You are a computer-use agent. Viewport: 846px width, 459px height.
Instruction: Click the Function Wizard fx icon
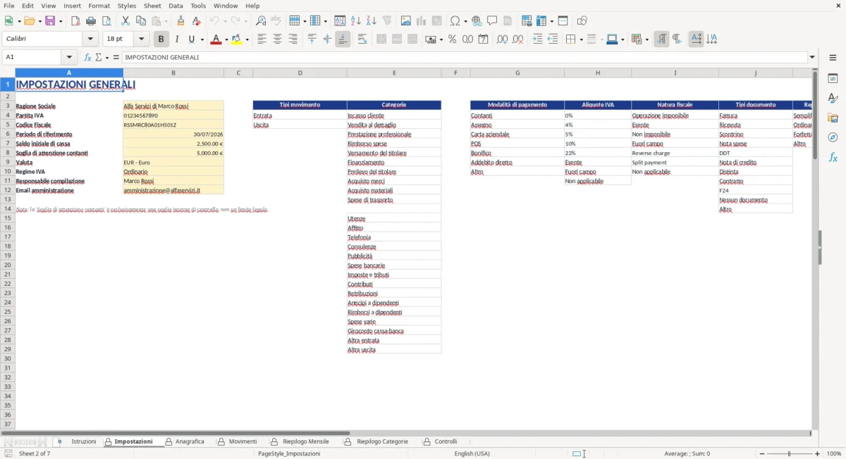point(87,57)
